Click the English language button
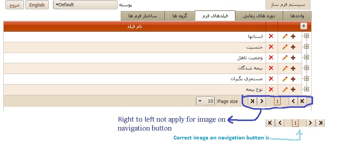Screen dimensions: 337x142 pyautogui.click(x=37, y=5)
